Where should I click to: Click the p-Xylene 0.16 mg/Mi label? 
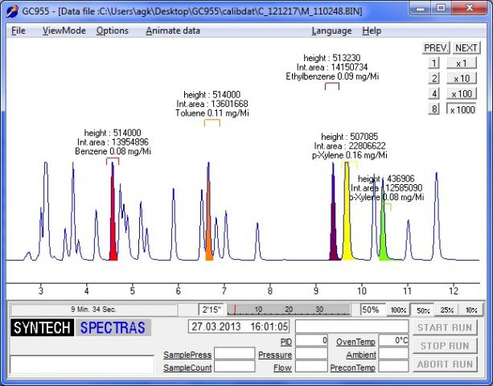click(350, 155)
